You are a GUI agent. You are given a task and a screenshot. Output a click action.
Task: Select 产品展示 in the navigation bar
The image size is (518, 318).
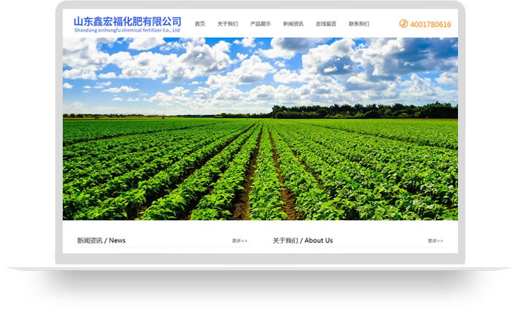click(x=260, y=24)
